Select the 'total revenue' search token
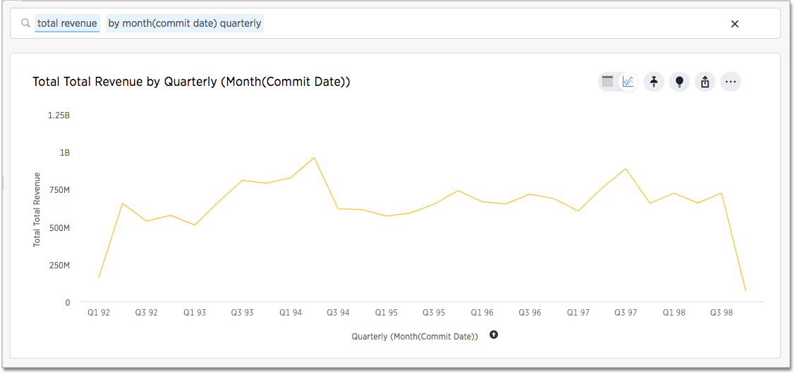 coord(67,23)
